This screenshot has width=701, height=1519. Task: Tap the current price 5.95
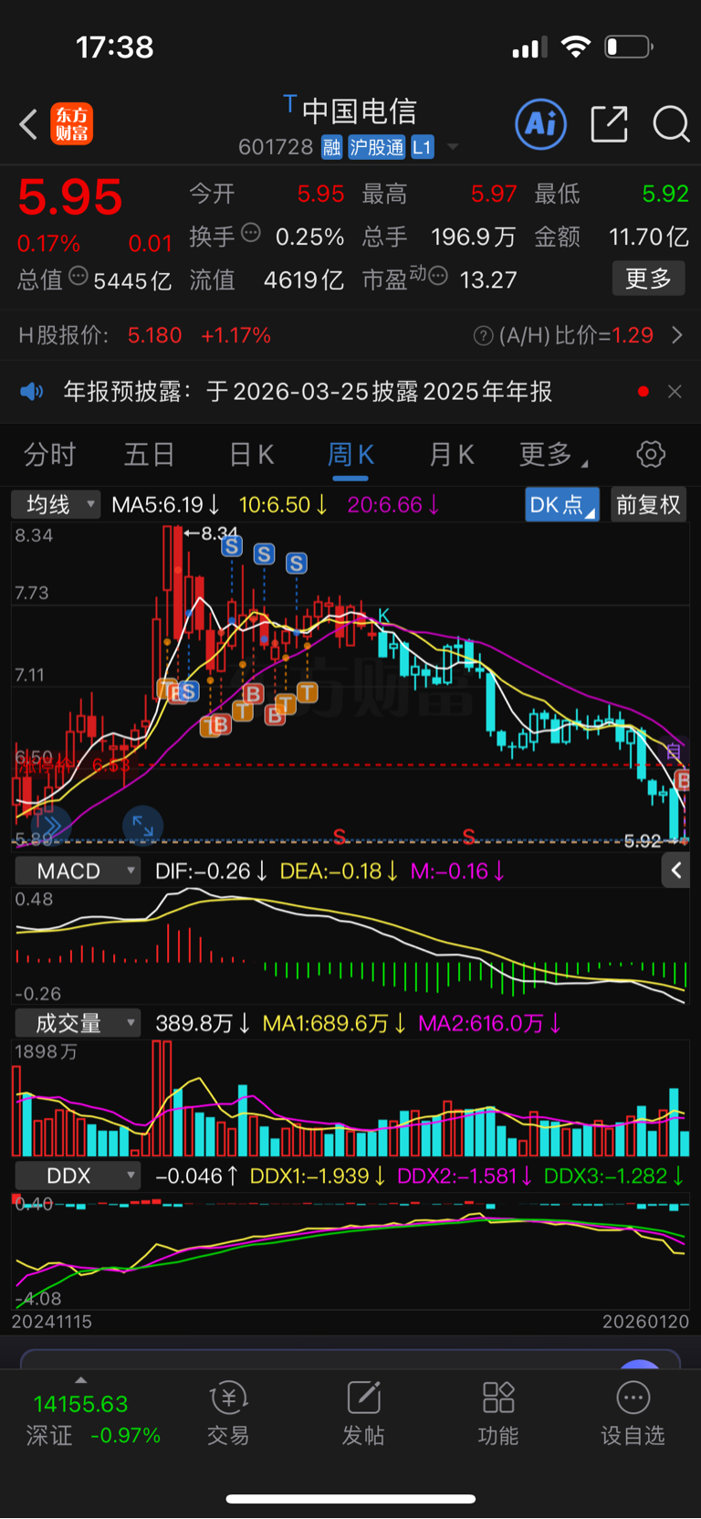pyautogui.click(x=70, y=197)
